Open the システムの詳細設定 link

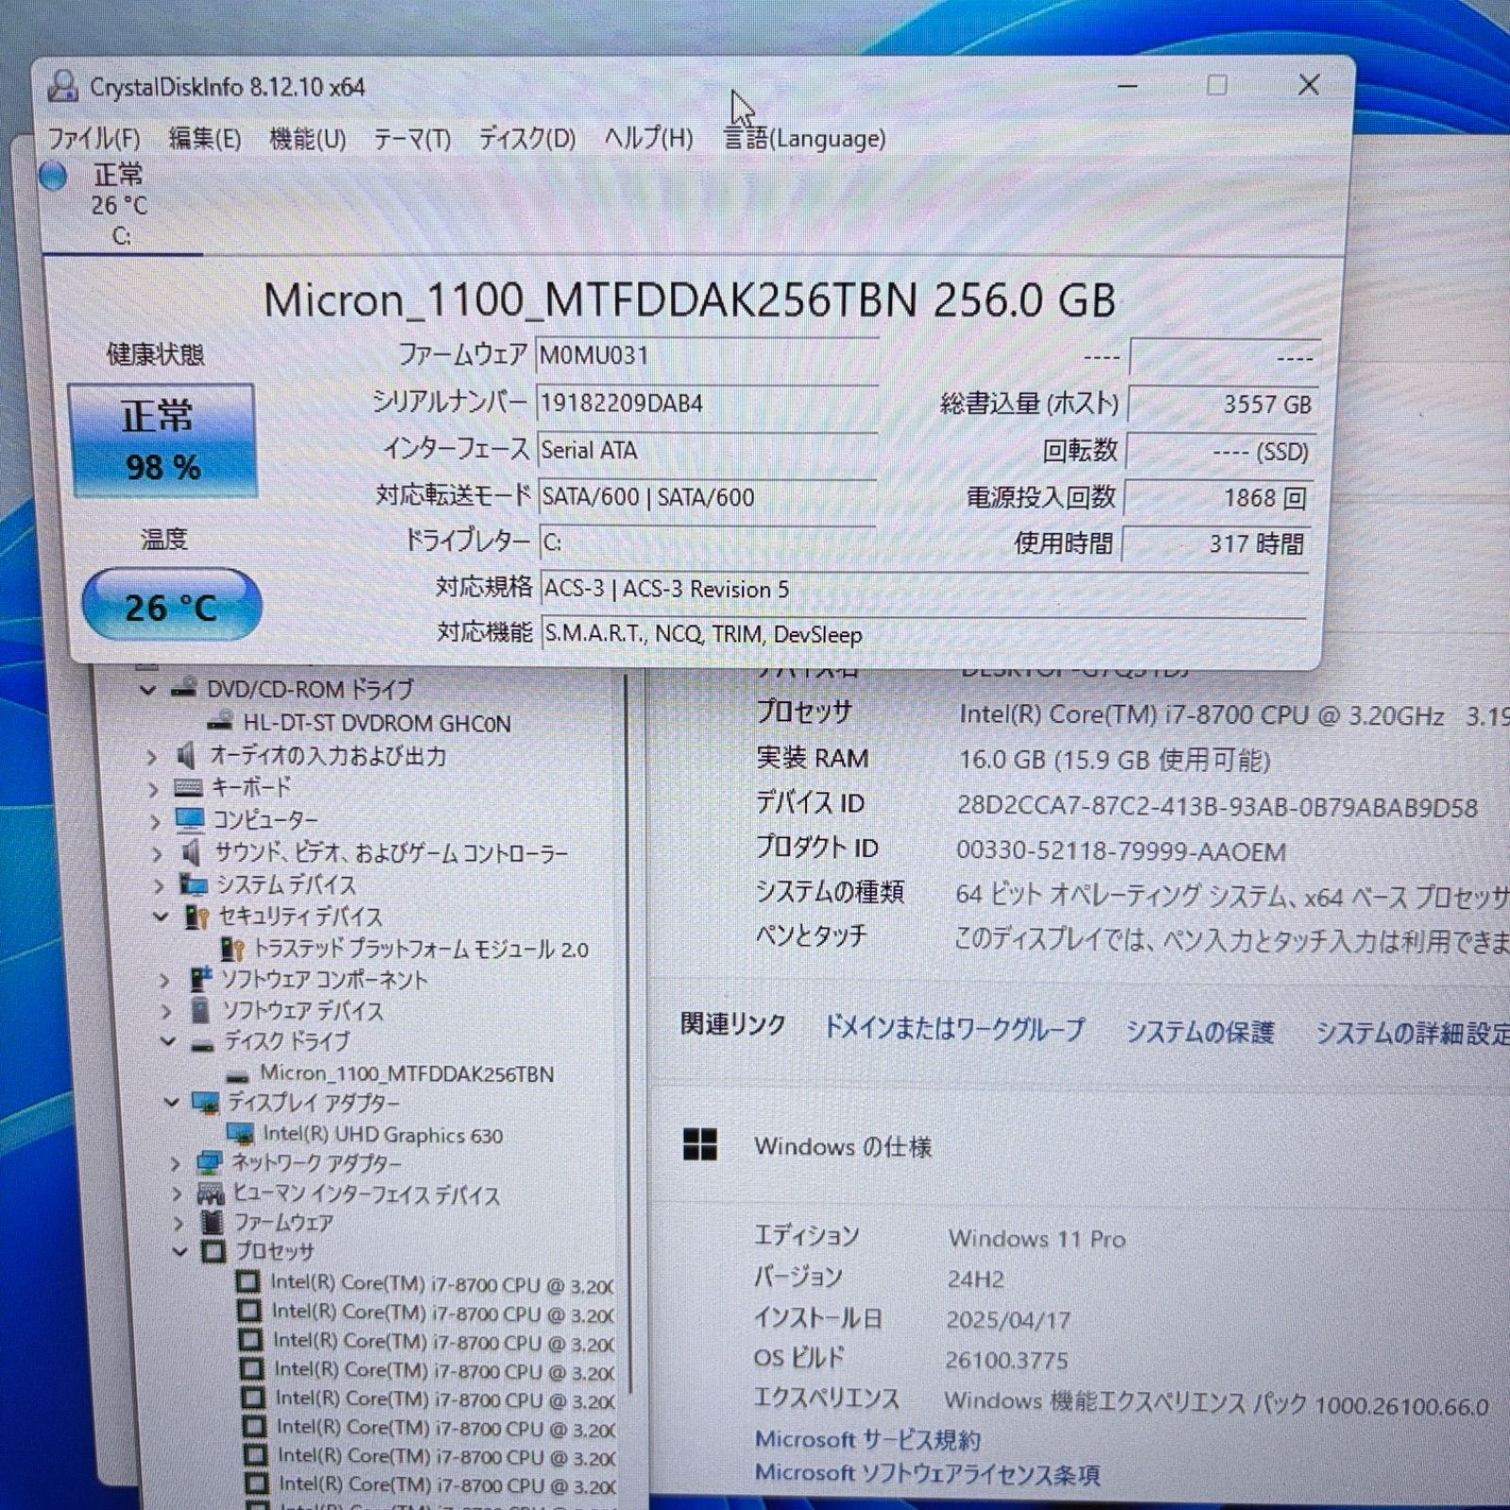(x=1412, y=1033)
